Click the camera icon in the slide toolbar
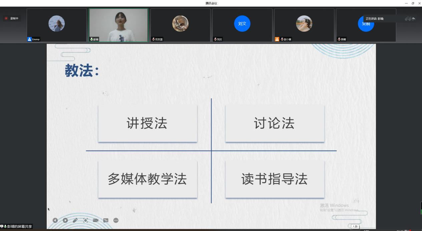This screenshot has width=422, height=231. 96,220
